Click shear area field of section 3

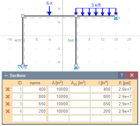[x=80, y=104]
